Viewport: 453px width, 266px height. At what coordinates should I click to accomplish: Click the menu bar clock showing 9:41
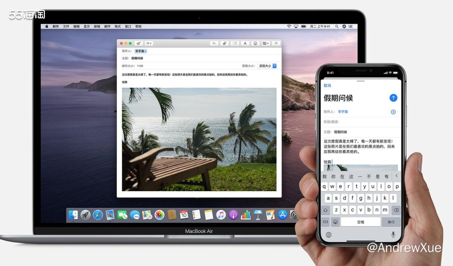320,26
